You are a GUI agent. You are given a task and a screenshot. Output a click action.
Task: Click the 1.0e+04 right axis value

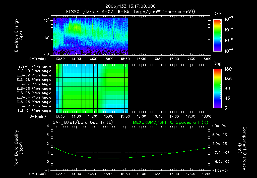click(219, 126)
